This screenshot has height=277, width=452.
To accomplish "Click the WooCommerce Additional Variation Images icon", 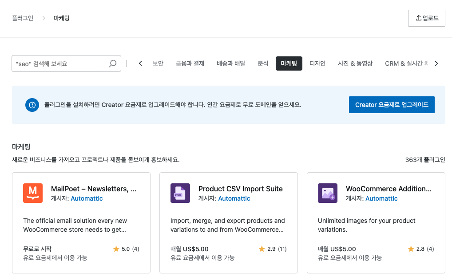I will click(x=327, y=193).
